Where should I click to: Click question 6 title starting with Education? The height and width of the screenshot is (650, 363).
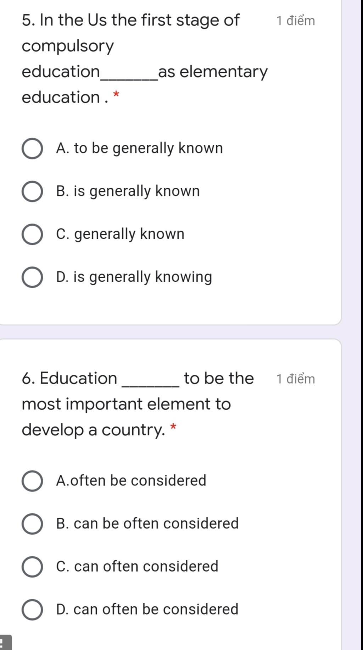138,404
